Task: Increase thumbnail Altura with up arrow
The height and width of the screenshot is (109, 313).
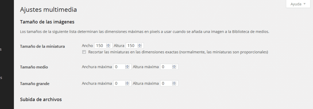Action: click(x=139, y=44)
